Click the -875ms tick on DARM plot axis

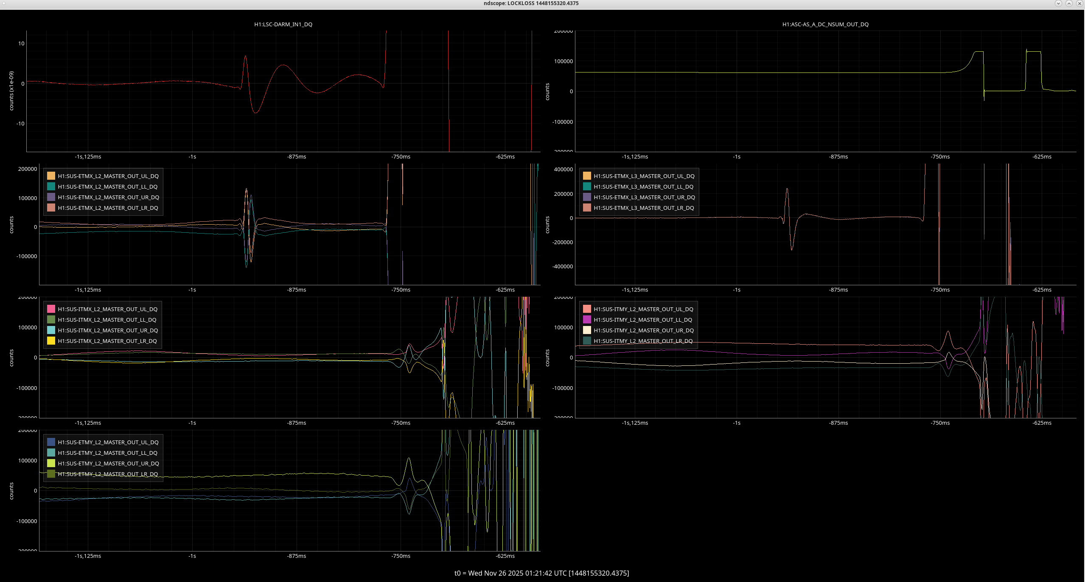(x=296, y=156)
